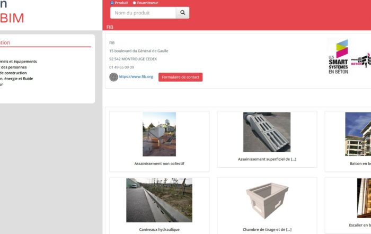This screenshot has width=371, height=234.
Task: Open the Escalier en béton product image
Action: click(364, 198)
